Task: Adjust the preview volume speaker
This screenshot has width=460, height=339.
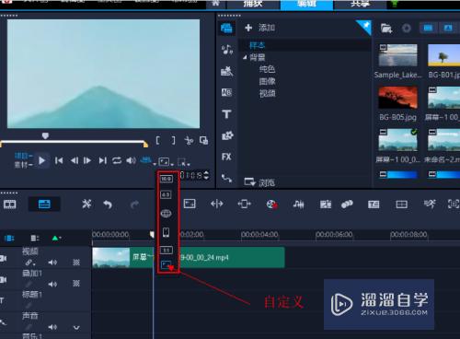Action: tap(131, 160)
